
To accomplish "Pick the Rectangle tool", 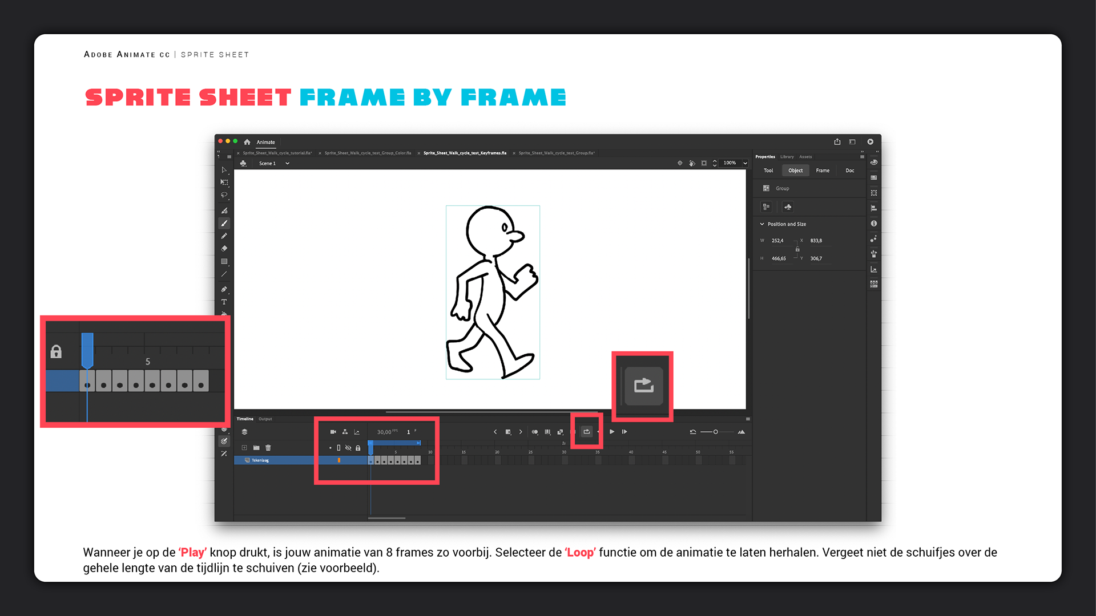I will 224,262.
